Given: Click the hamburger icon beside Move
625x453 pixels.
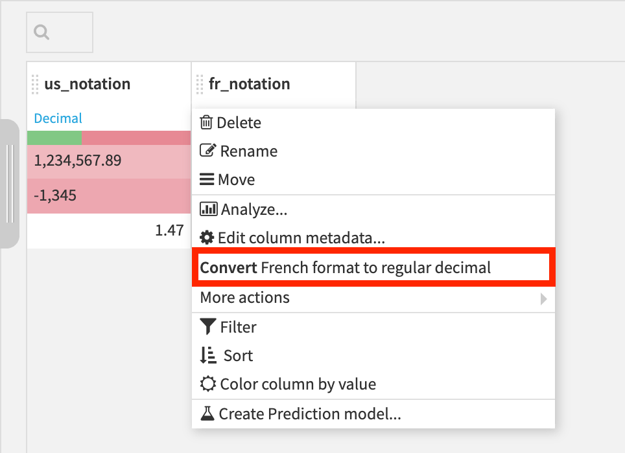Looking at the screenshot, I should coord(207,179).
